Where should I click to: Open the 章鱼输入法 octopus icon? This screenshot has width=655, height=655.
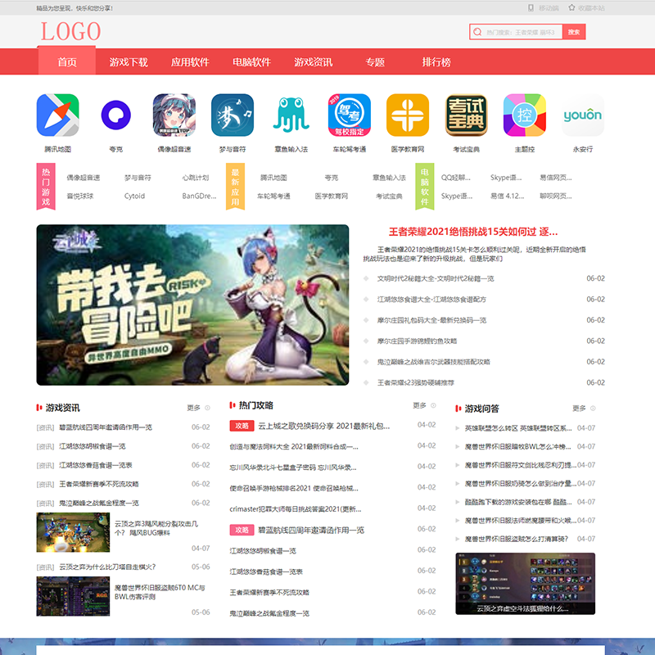pos(291,115)
